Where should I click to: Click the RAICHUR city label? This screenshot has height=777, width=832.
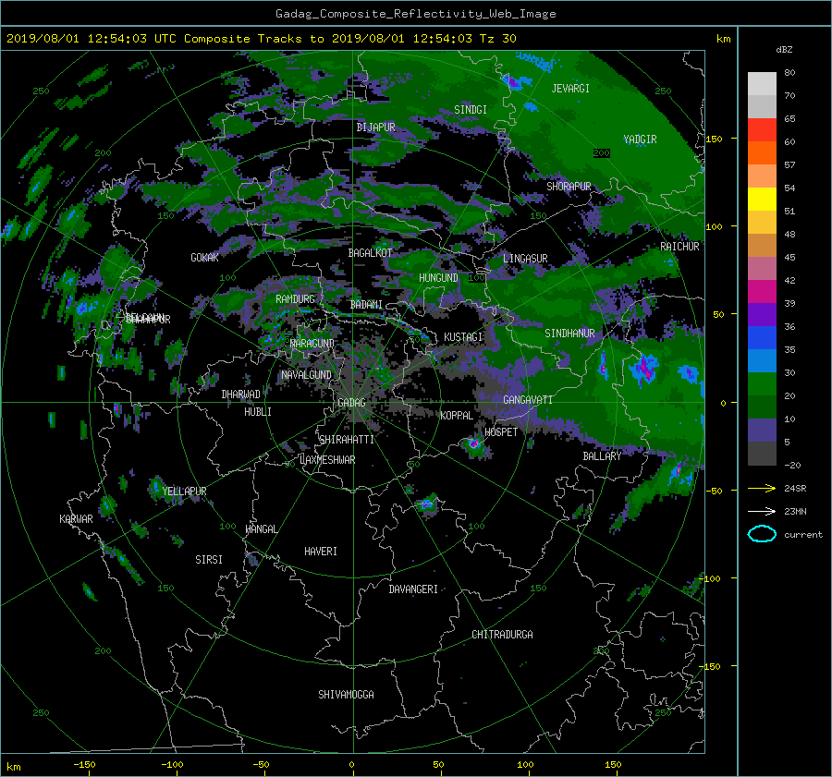click(679, 247)
